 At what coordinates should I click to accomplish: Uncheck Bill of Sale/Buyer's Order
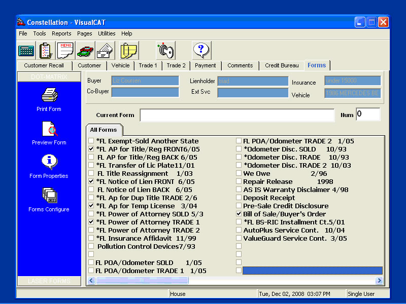click(x=239, y=213)
